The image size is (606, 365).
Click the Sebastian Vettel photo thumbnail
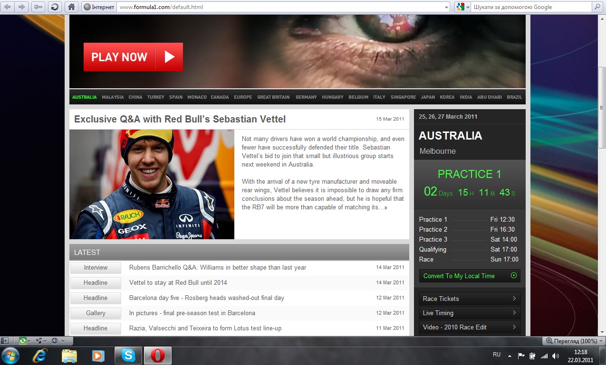[152, 184]
